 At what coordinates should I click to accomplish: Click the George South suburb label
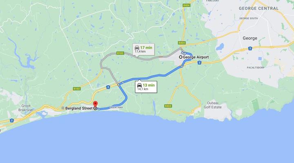(249, 18)
